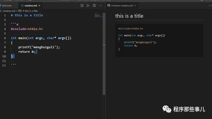Click line number 1 in gutter

pyautogui.click(x=5, y=15)
